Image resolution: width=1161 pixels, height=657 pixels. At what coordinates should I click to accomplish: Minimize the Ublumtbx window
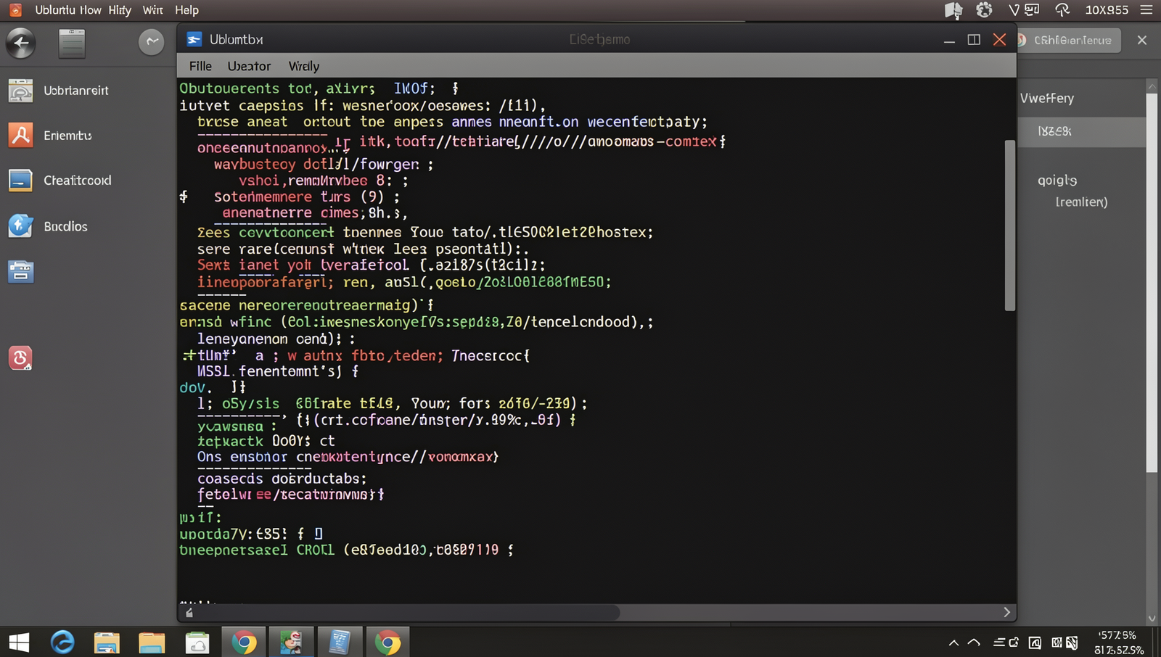(949, 41)
